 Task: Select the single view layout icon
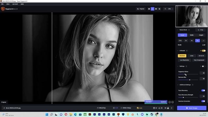[x=149, y=9]
